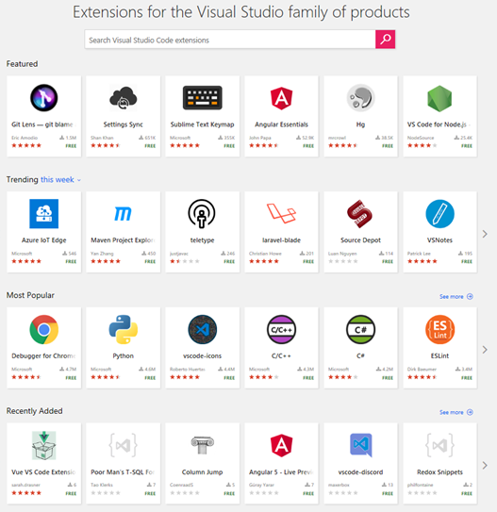Click See more for Most Popular
This screenshot has height=512, width=497.
(456, 296)
